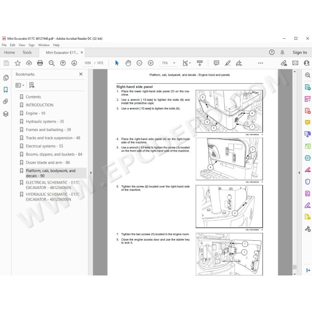Send file by email envelope icon
The height and width of the screenshot is (312, 312).
click(295, 63)
